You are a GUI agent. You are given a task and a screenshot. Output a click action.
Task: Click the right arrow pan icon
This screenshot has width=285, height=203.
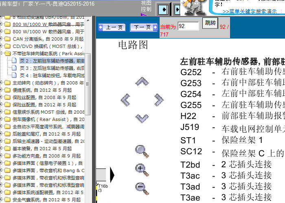tap(159, 100)
